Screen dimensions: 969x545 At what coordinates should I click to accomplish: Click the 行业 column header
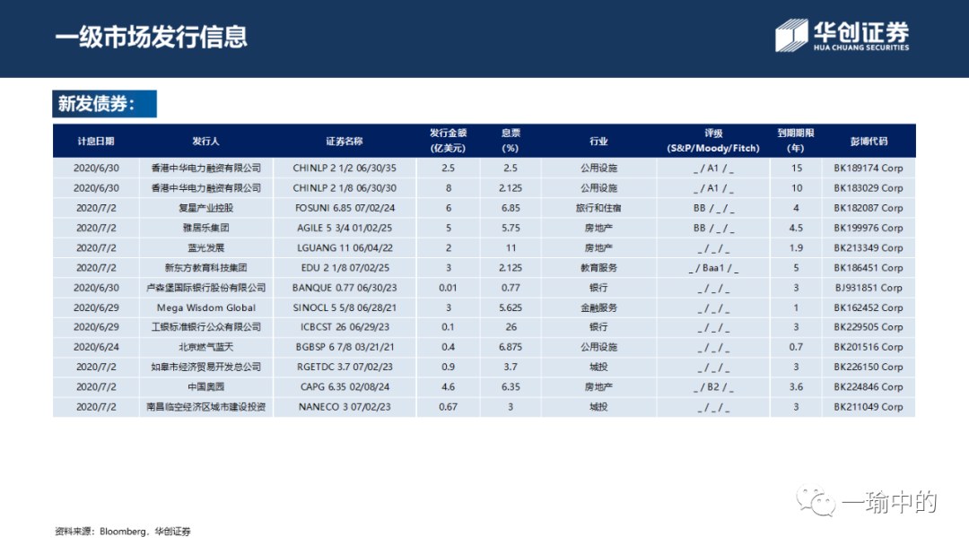pyautogui.click(x=598, y=142)
